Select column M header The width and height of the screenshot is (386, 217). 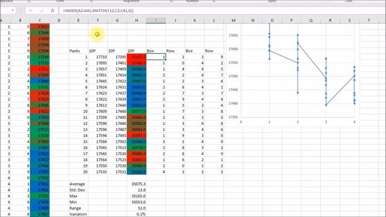[233, 20]
